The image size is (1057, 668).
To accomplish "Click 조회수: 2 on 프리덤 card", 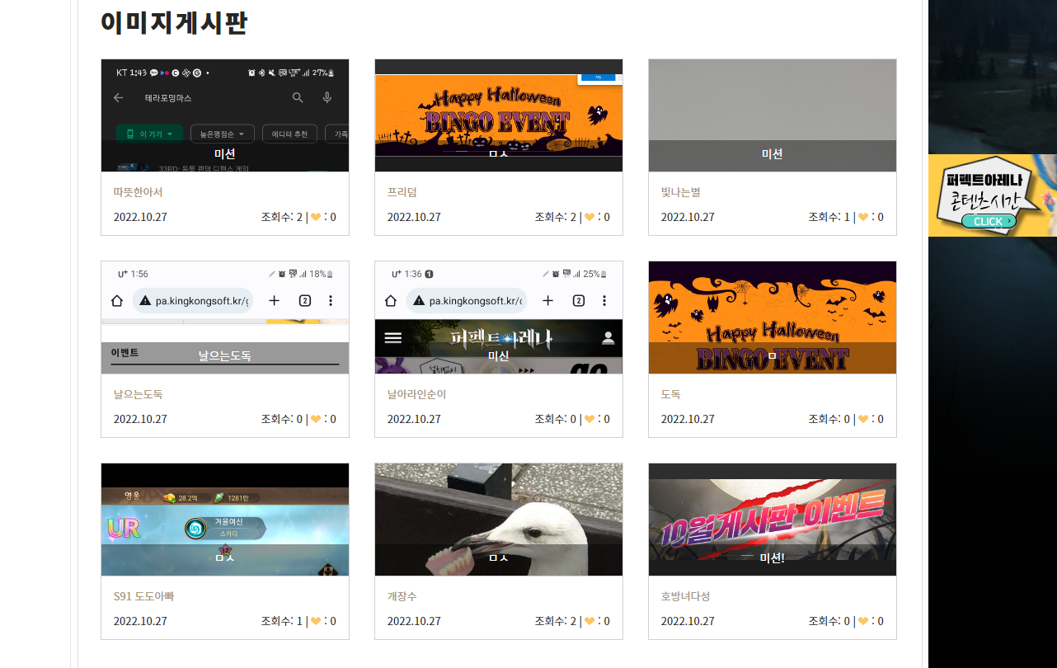I will [556, 217].
